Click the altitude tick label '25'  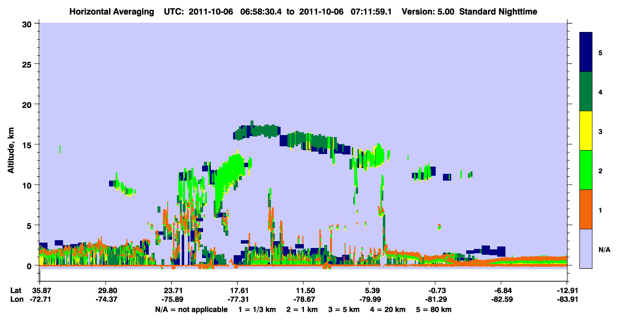28,64
